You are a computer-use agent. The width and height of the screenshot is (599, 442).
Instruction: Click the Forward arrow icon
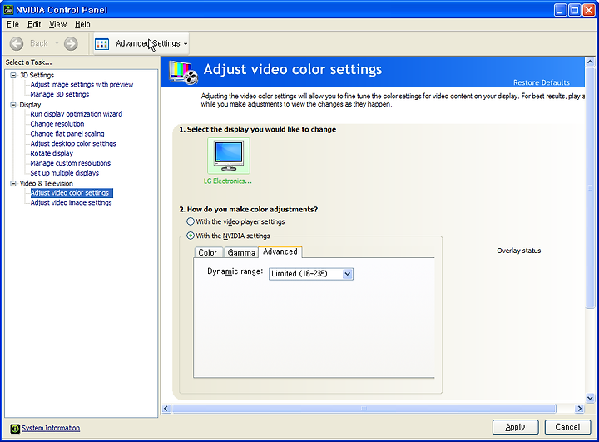point(71,43)
